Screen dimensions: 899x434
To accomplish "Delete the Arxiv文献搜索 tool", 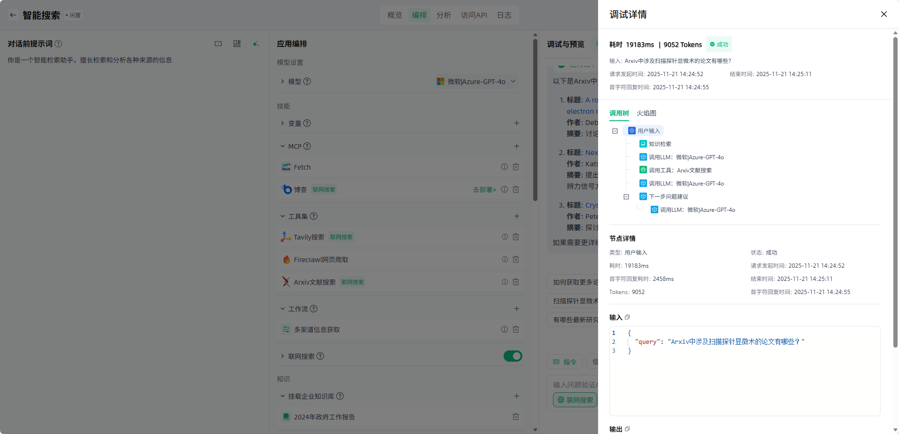I will coord(516,282).
